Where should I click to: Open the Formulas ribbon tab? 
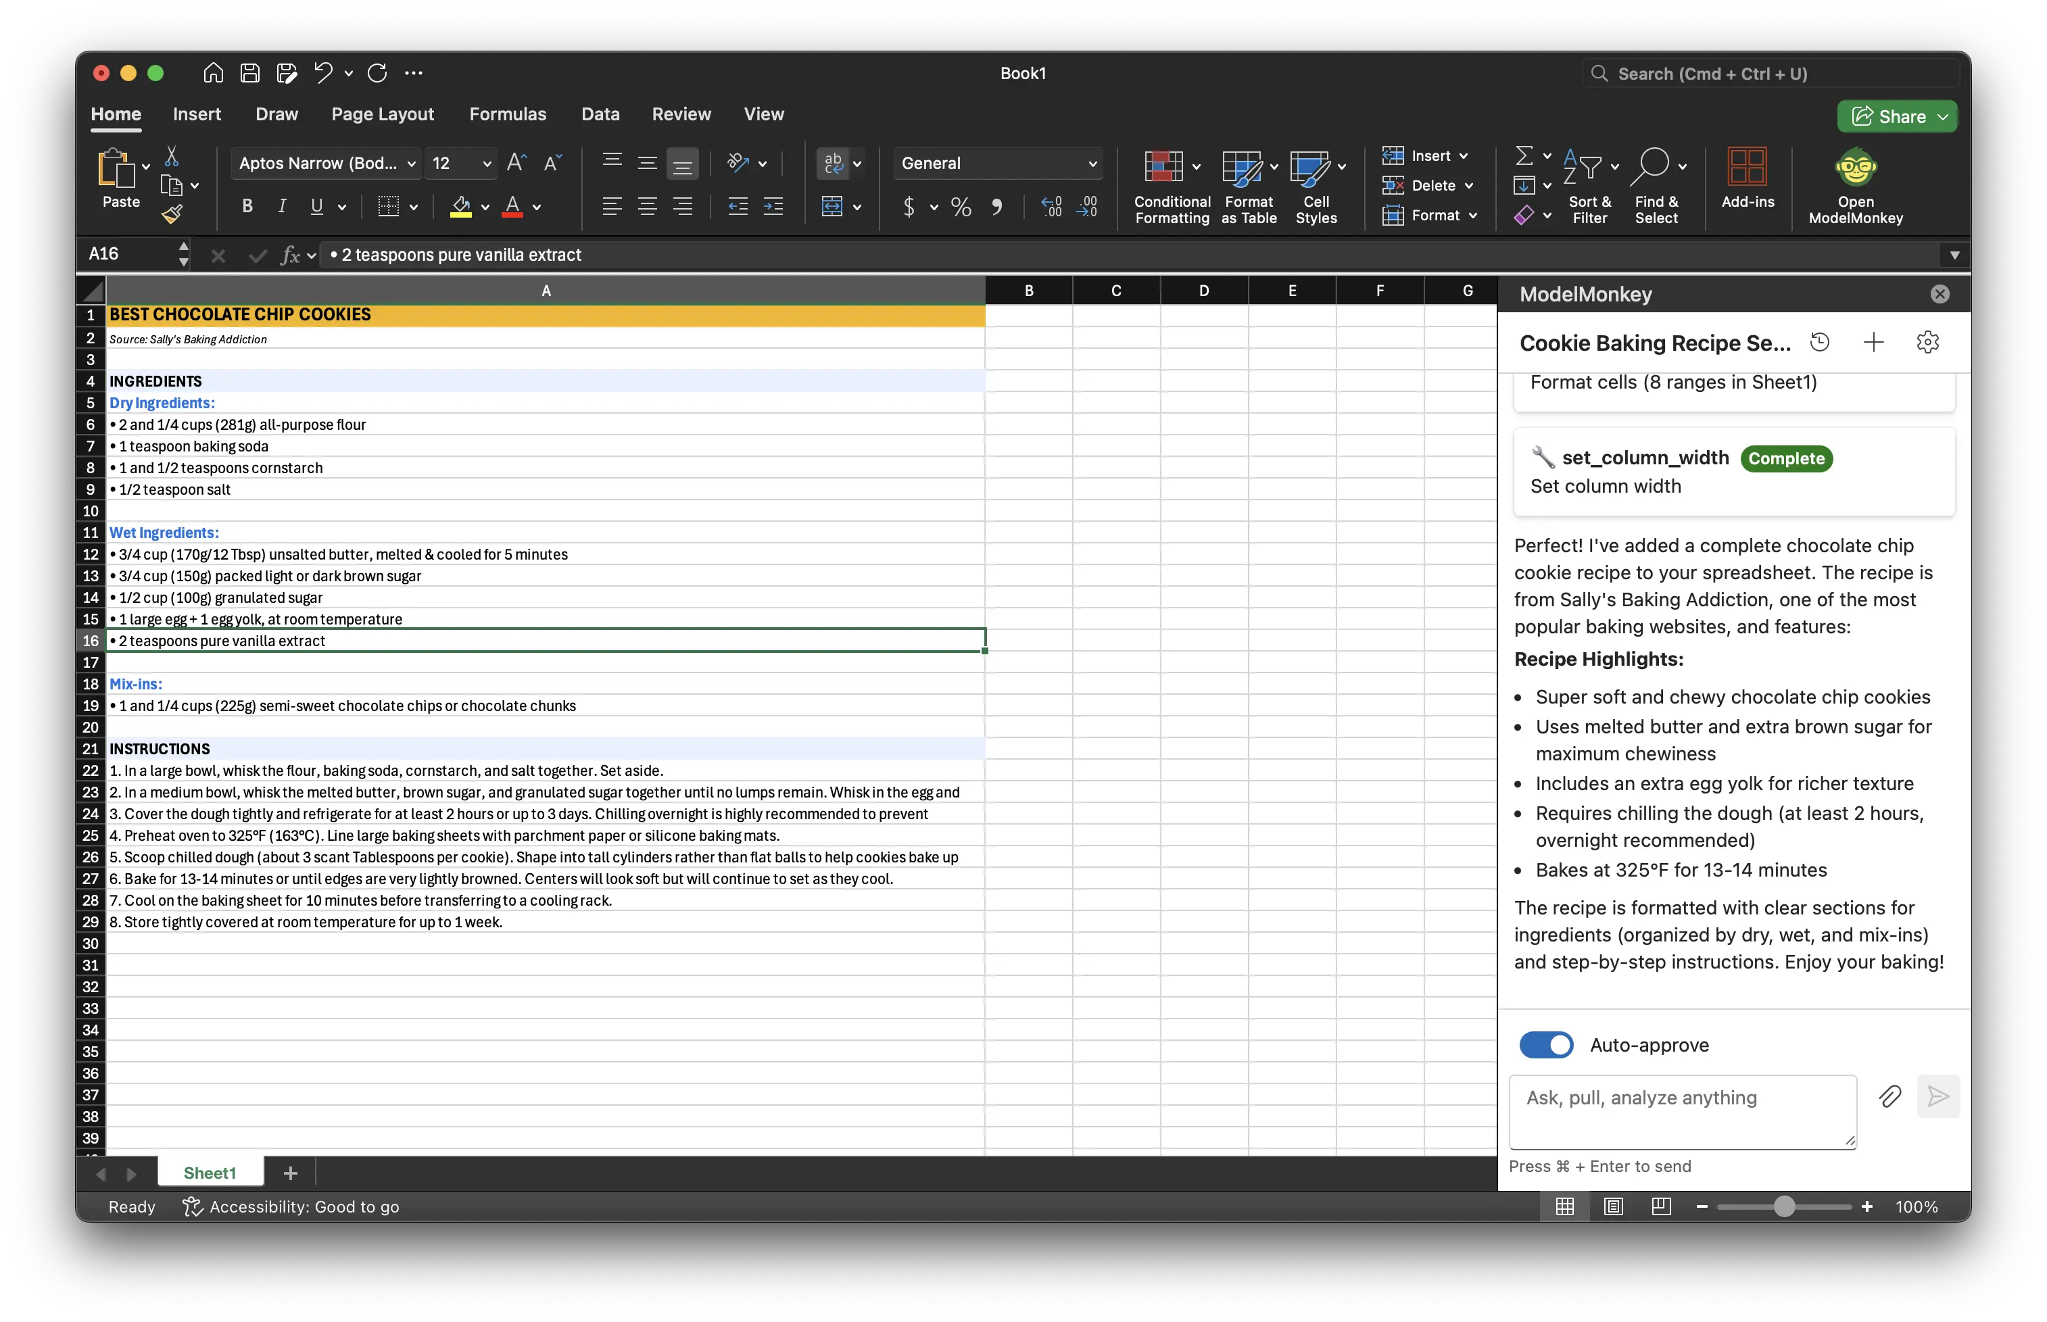[x=508, y=114]
